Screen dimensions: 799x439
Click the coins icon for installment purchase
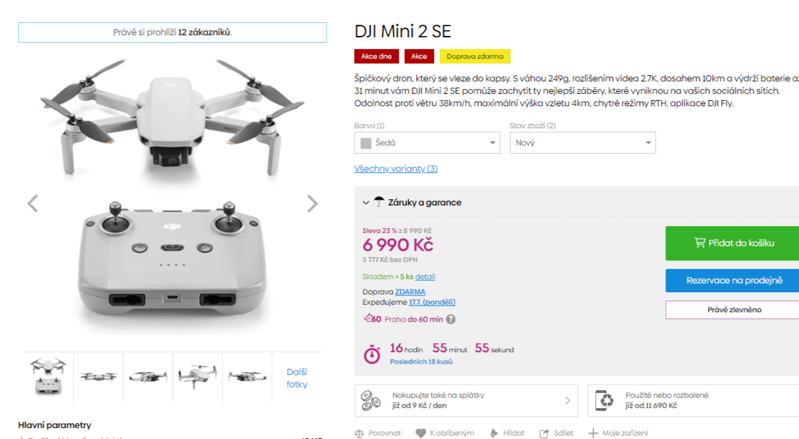371,400
